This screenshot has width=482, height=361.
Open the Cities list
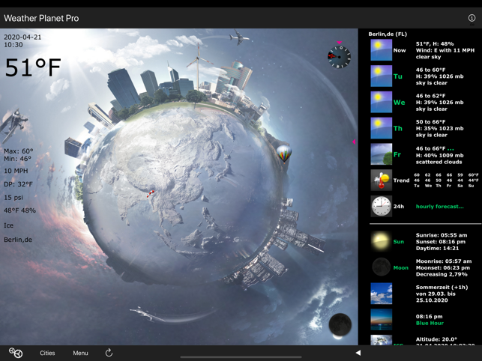coord(47,353)
